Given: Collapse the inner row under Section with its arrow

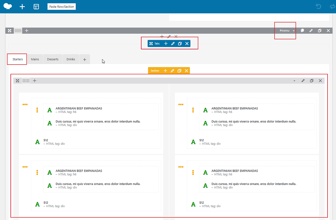Looking at the screenshot, I should [x=294, y=81].
